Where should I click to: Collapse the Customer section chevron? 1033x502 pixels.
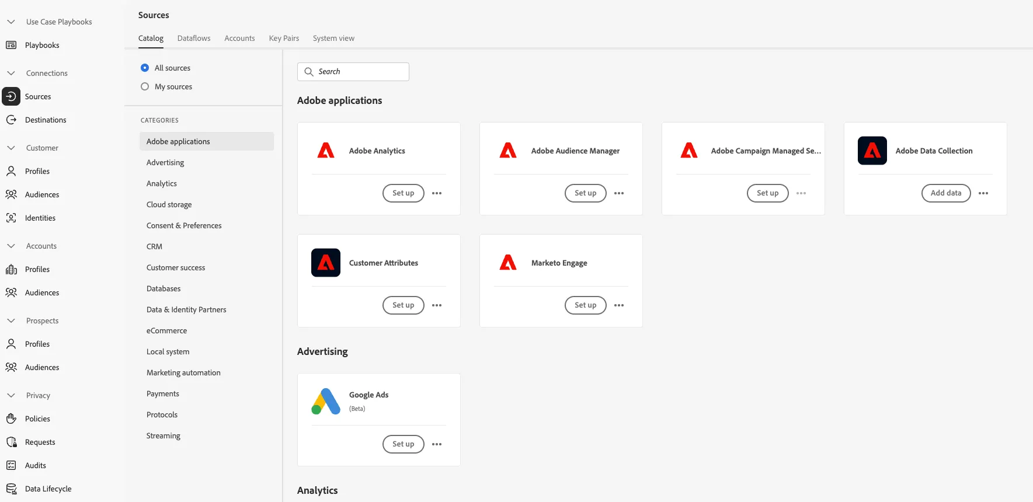pyautogui.click(x=11, y=148)
